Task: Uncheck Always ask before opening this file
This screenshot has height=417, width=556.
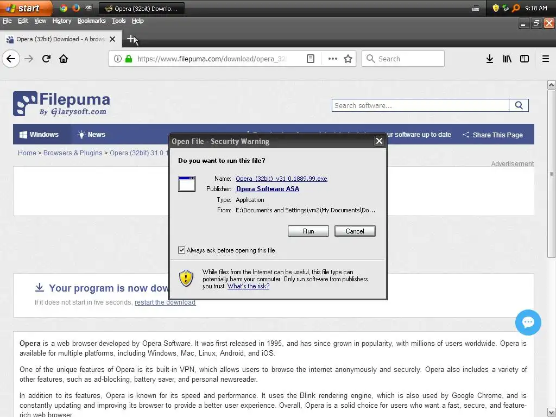Action: (181, 250)
